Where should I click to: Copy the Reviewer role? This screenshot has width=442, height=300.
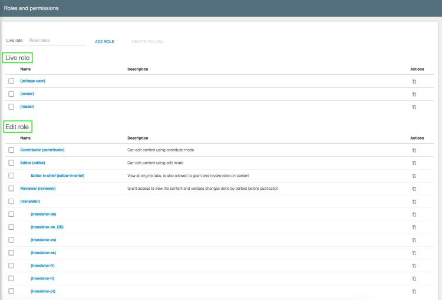pos(414,189)
